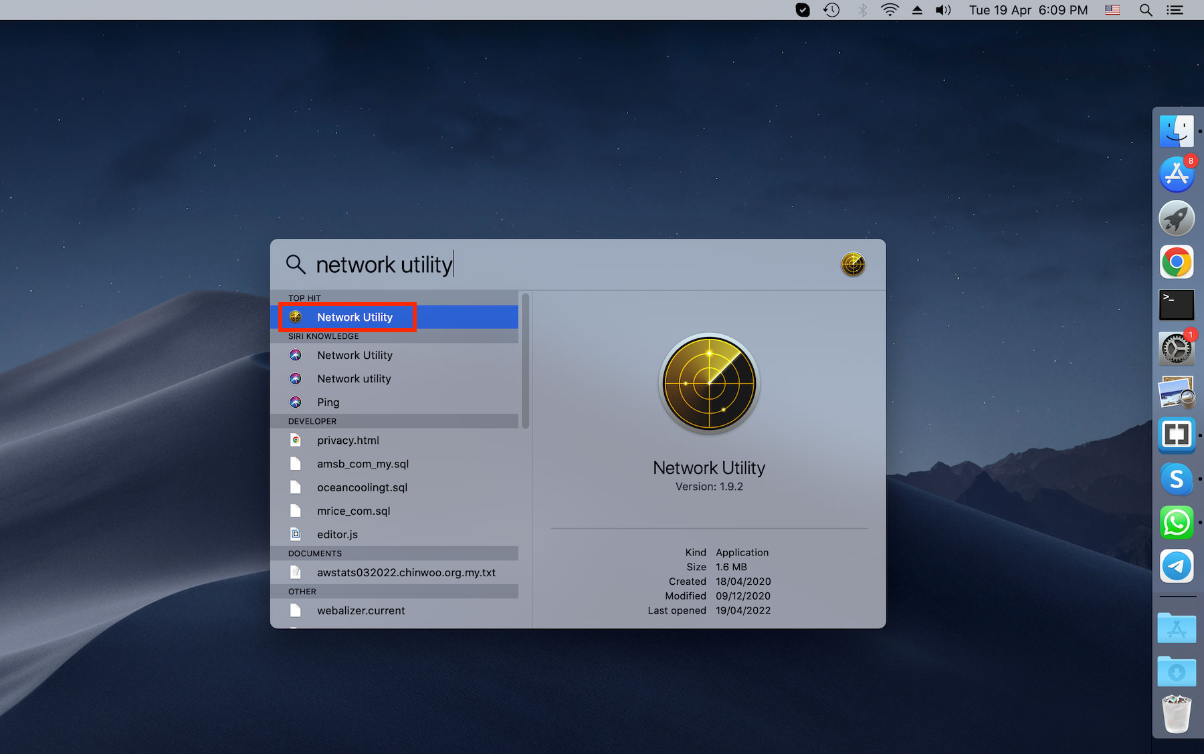Click Spotlight magnifier in menu bar
Image resolution: width=1204 pixels, height=754 pixels.
(1146, 10)
